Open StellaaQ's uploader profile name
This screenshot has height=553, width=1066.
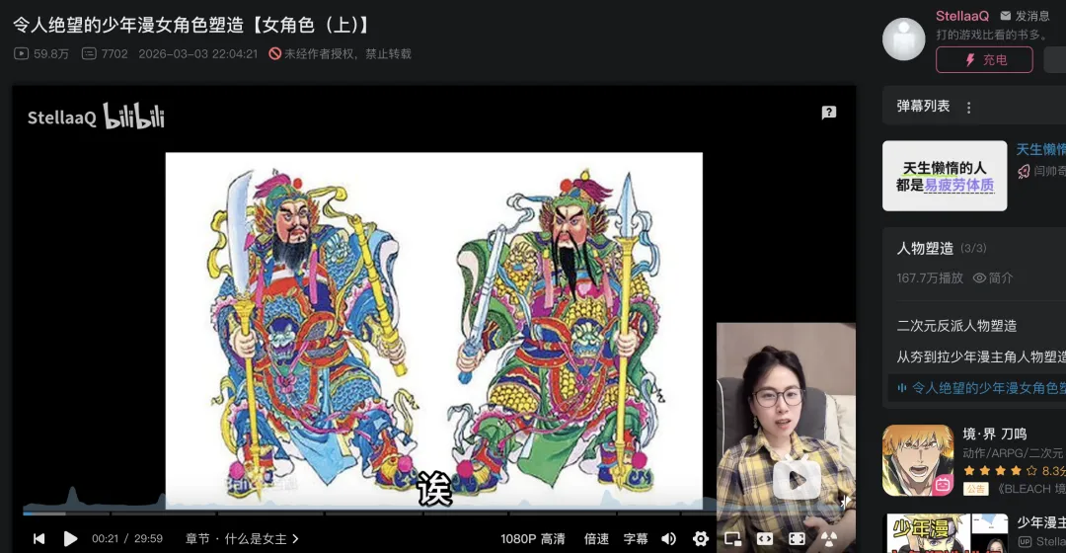click(x=962, y=16)
